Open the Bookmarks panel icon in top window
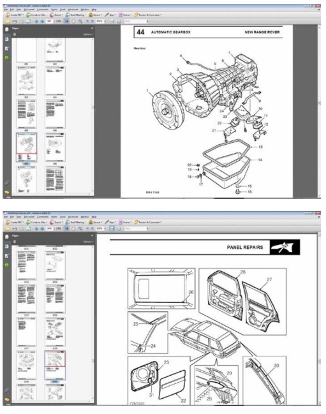This screenshot has height=414, width=326. (x=7, y=39)
